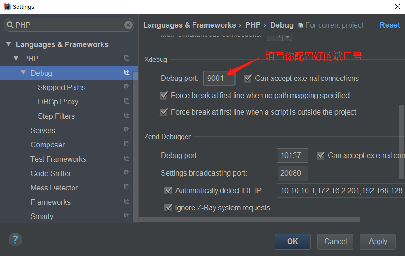Viewport: 405px width, 256px height.
Task: Click project-level icon beside Code Sniffer
Action: (x=127, y=172)
